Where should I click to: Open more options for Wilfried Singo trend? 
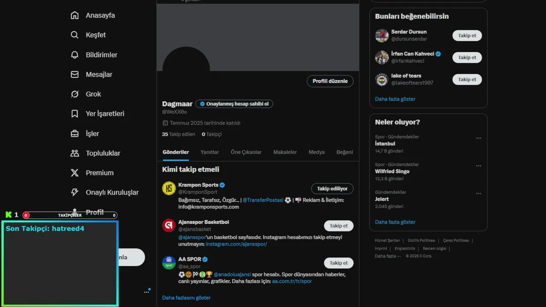coord(479,166)
